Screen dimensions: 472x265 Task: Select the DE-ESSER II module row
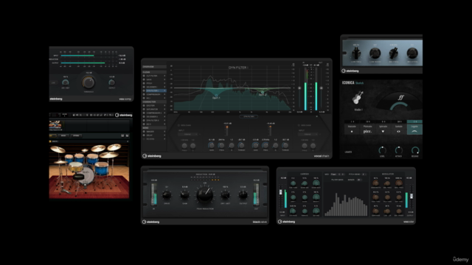coord(154,116)
